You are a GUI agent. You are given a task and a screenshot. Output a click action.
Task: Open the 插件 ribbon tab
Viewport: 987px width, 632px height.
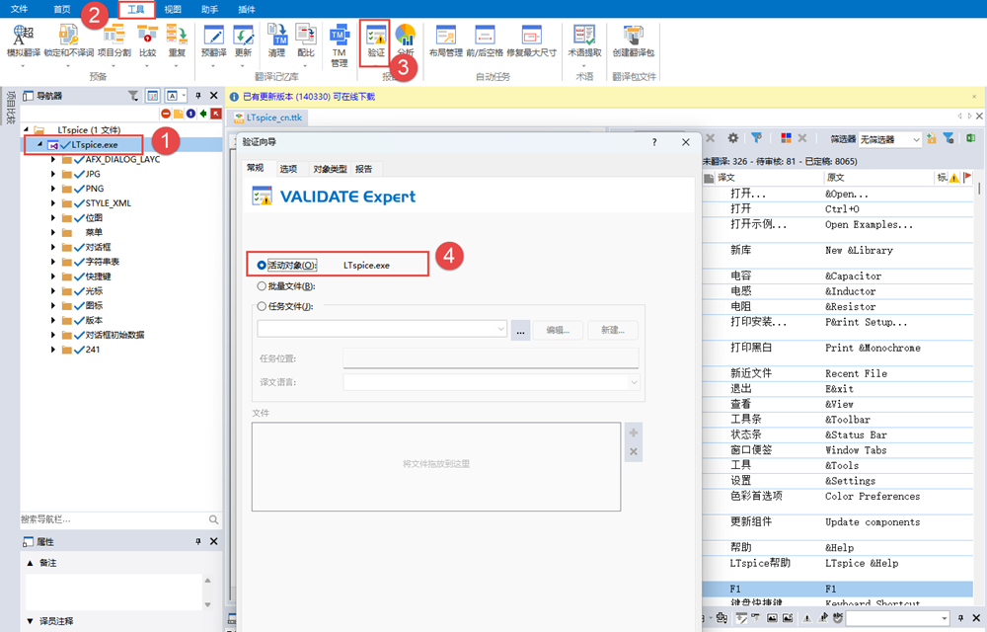(x=247, y=9)
